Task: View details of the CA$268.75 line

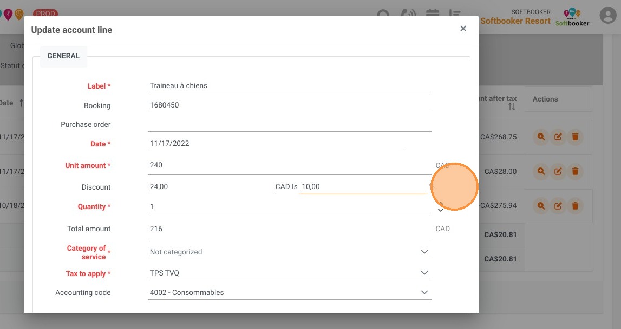Action: pyautogui.click(x=541, y=137)
